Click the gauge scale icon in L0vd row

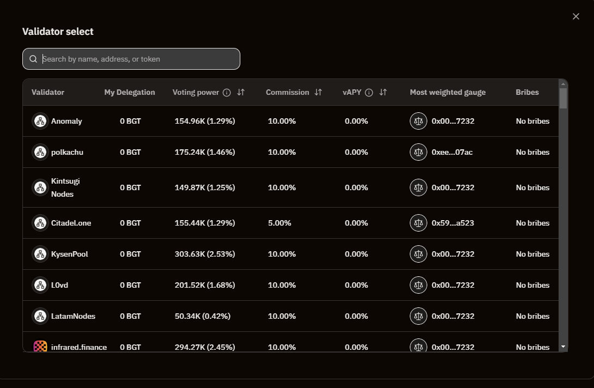418,286
